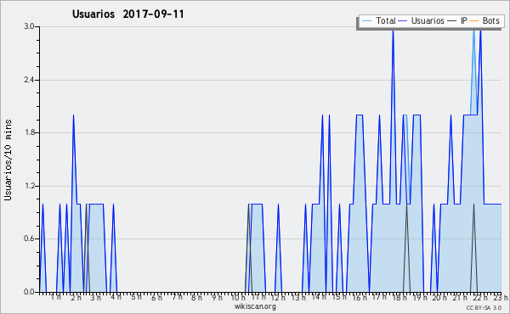
Task: Open the wikiscan.org caption link
Action: click(x=255, y=306)
